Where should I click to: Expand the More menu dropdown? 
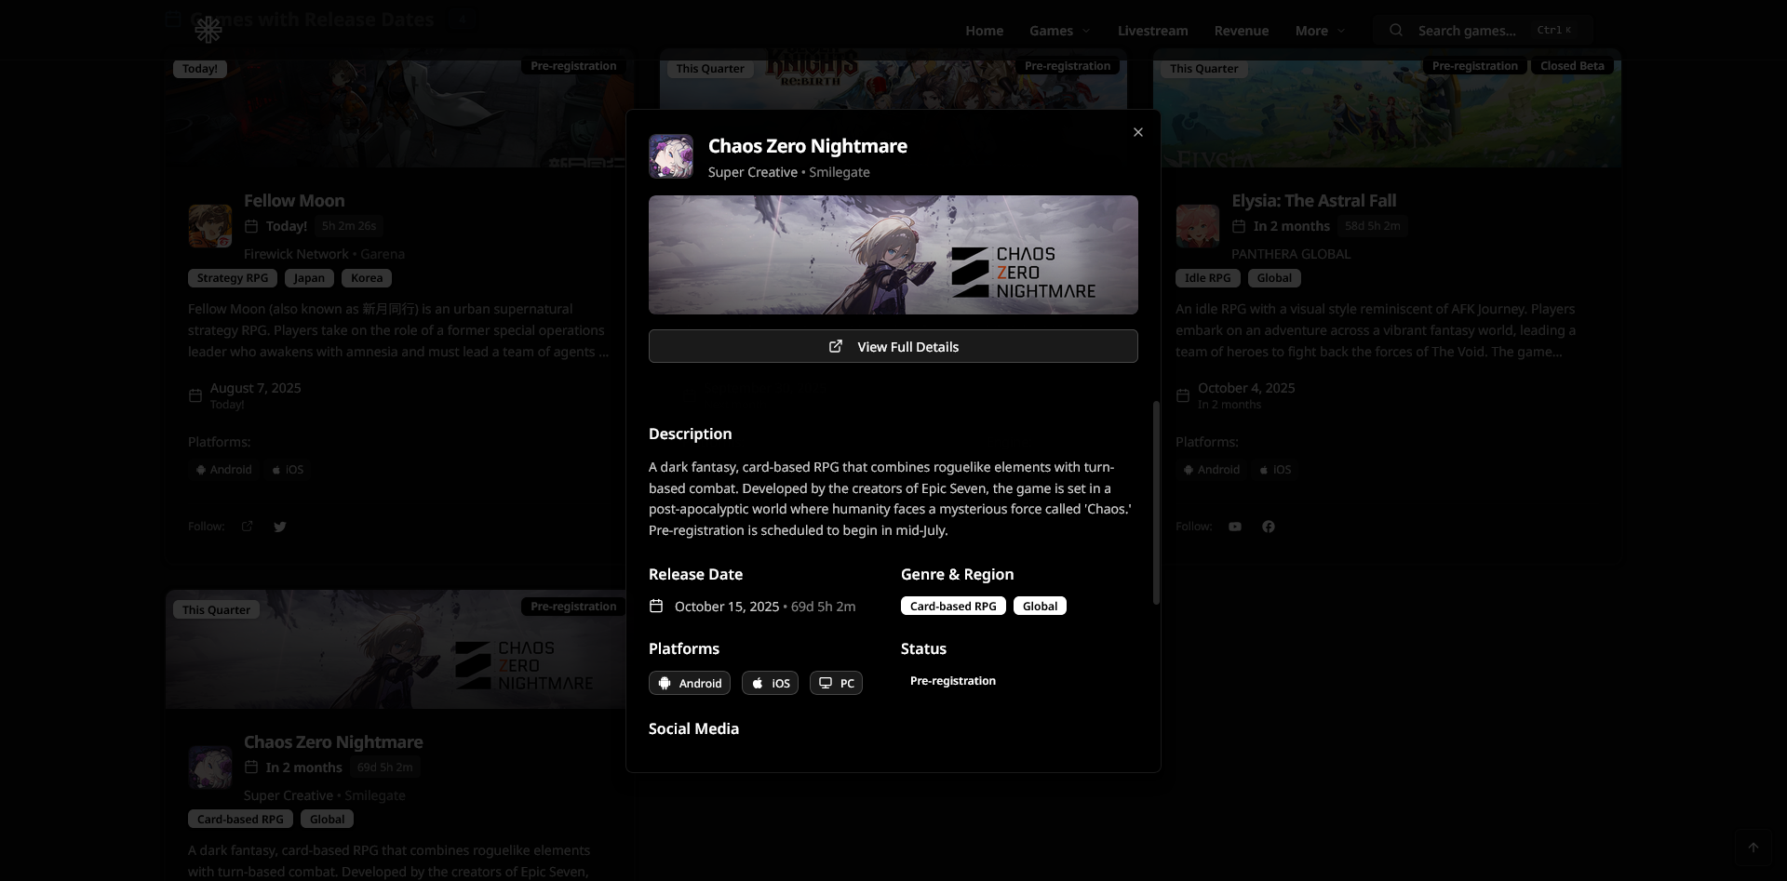coord(1320,31)
